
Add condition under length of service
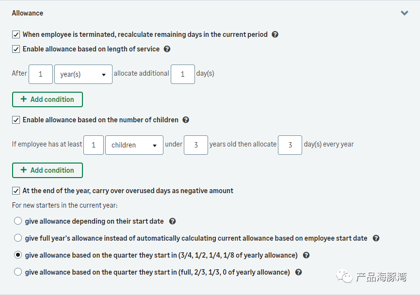click(48, 99)
